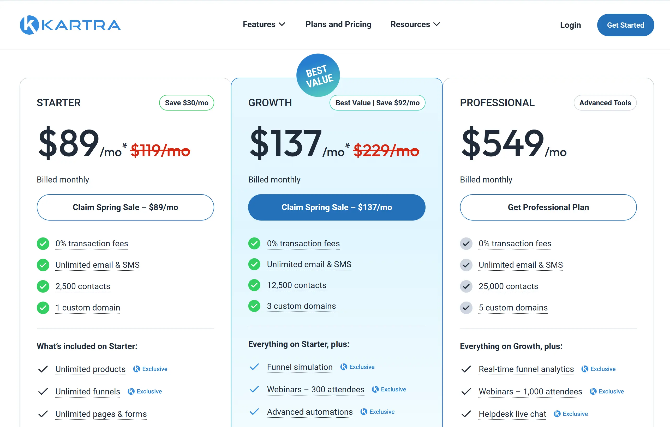
Task: Click the gray checkmark beside 25,000 contacts
Action: 466,286
